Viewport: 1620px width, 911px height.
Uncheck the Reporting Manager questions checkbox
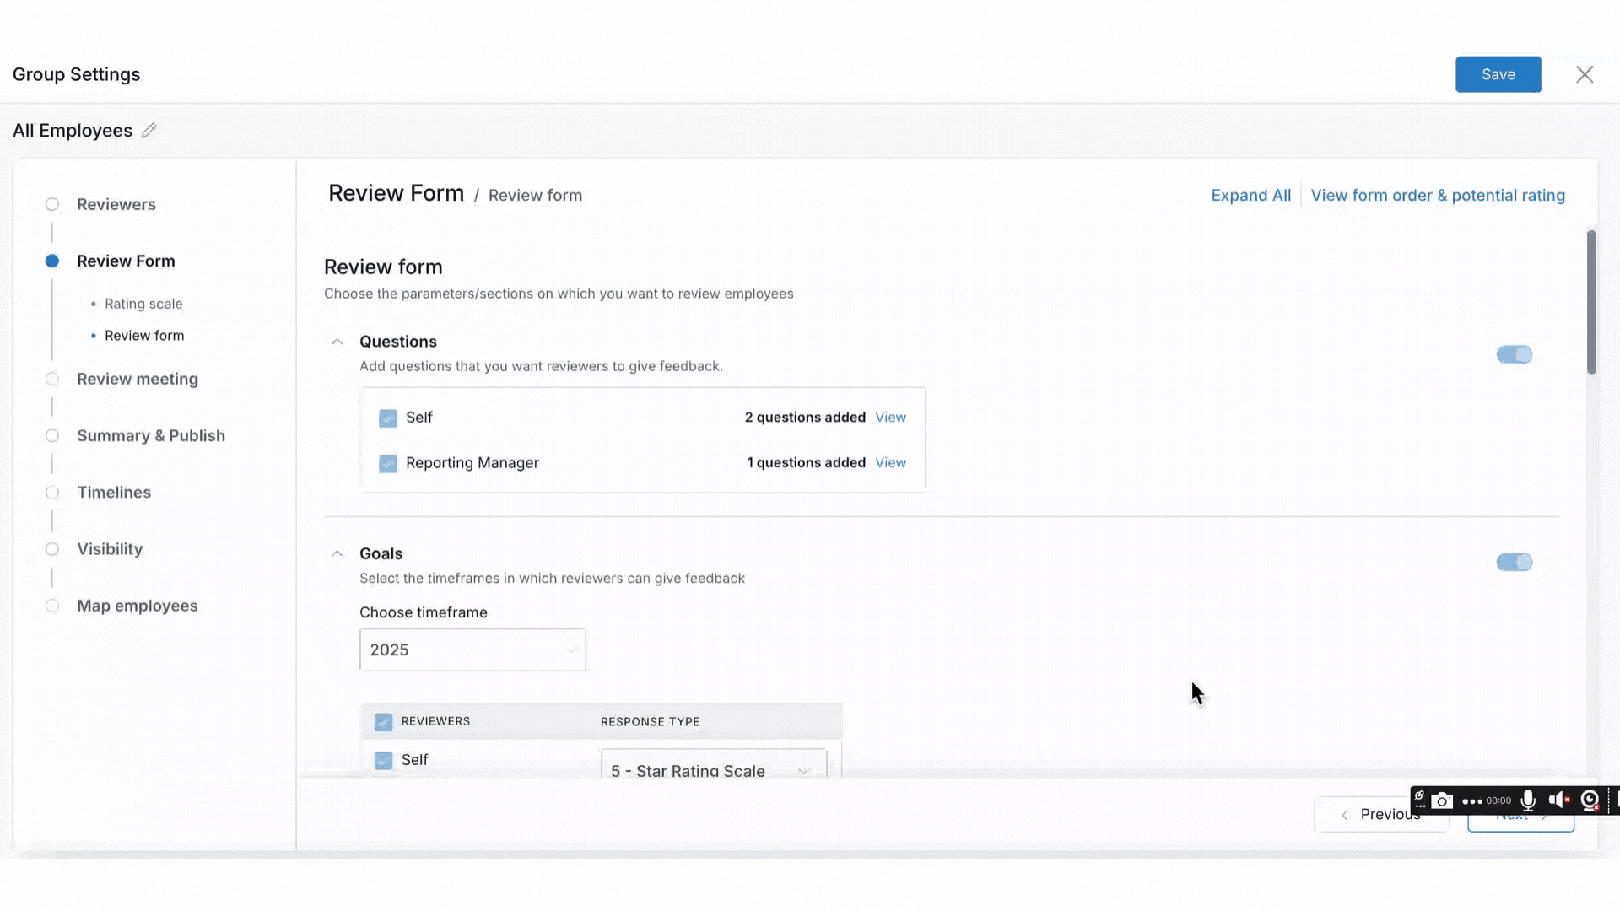[x=388, y=463]
